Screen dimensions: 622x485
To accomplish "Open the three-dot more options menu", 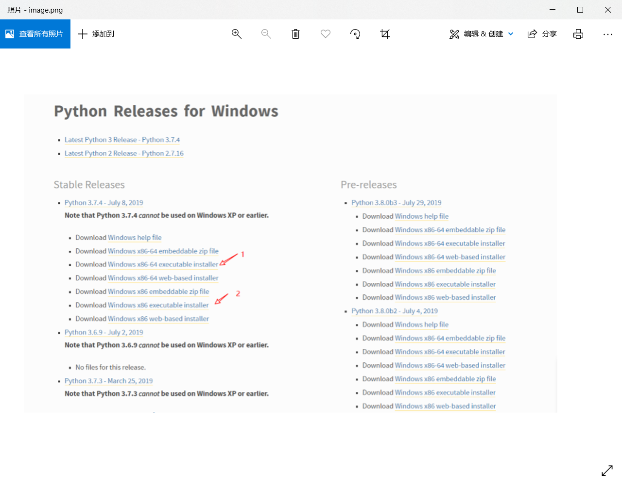I will [608, 34].
